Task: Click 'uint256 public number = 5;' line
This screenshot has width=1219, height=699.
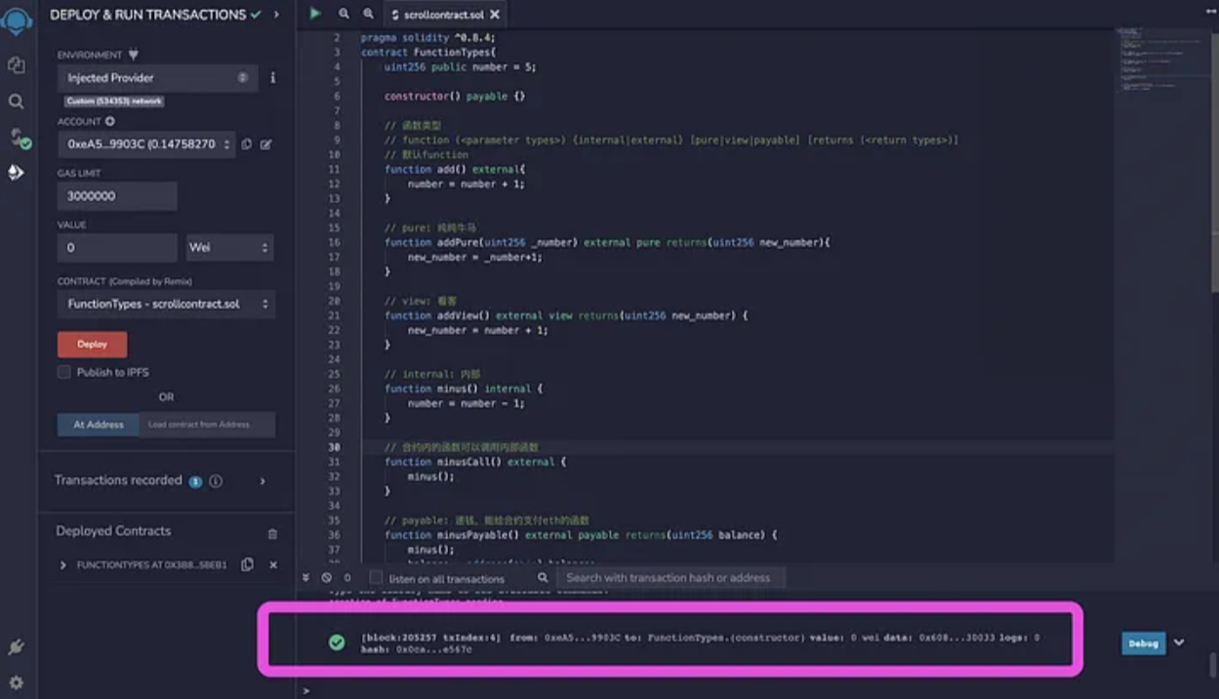Action: (460, 67)
